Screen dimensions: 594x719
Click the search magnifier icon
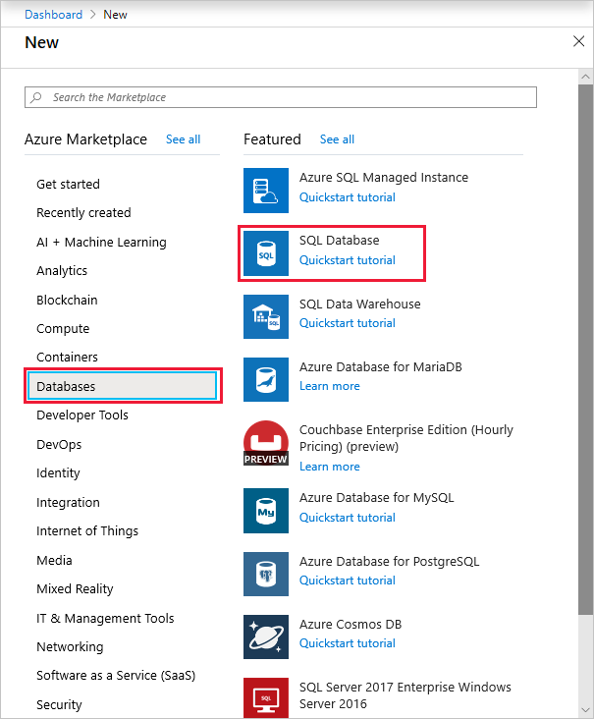point(36,97)
